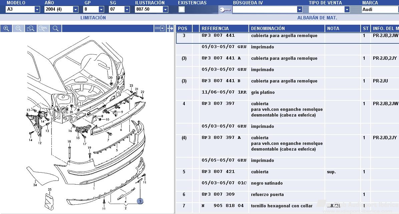This screenshot has width=399, height=214.
Task: Click callout number 25 in the diagram
Action: 50,190
